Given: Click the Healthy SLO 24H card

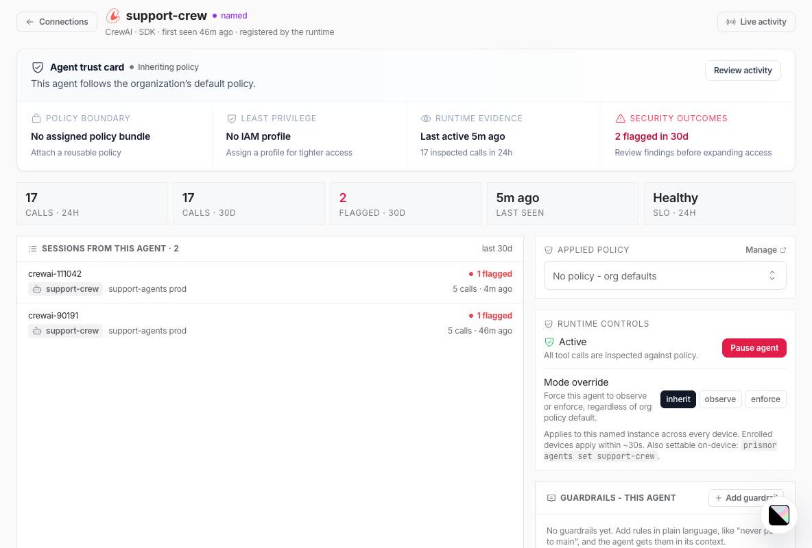Looking at the screenshot, I should tap(719, 203).
